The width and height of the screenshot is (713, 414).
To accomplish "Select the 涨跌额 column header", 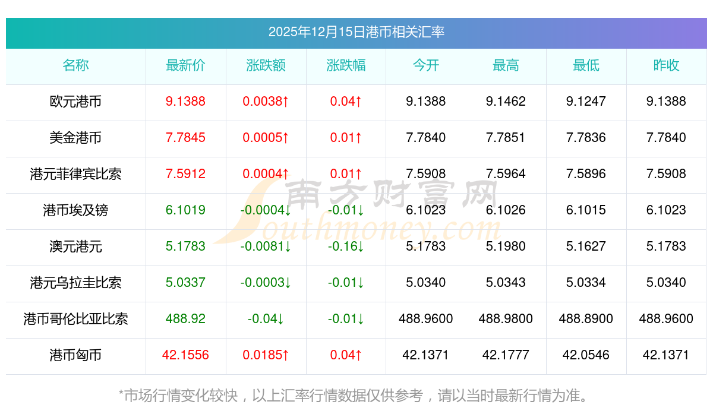I will click(266, 65).
